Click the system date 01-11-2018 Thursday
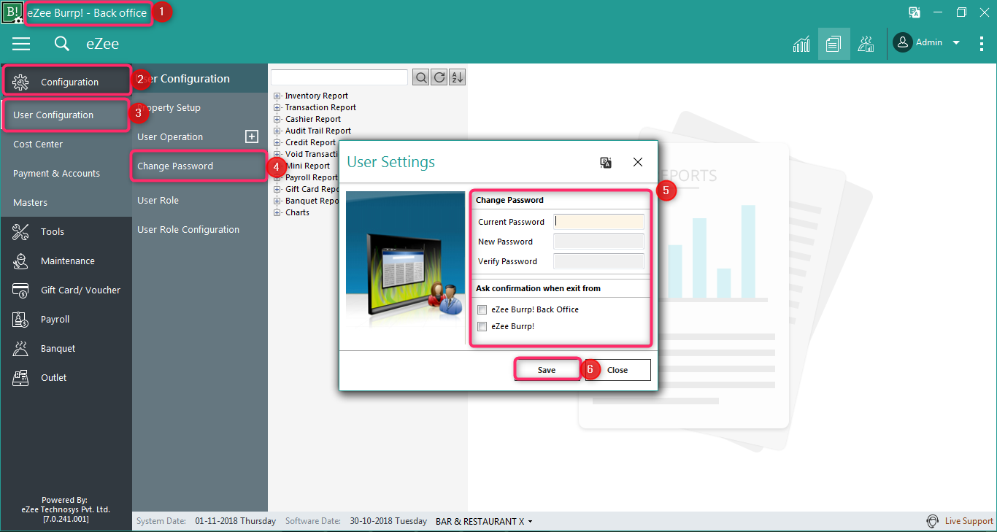 (235, 521)
